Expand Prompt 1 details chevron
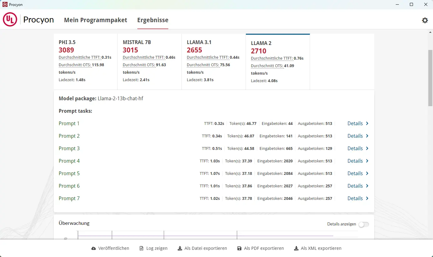The height and width of the screenshot is (257, 433). tap(367, 124)
